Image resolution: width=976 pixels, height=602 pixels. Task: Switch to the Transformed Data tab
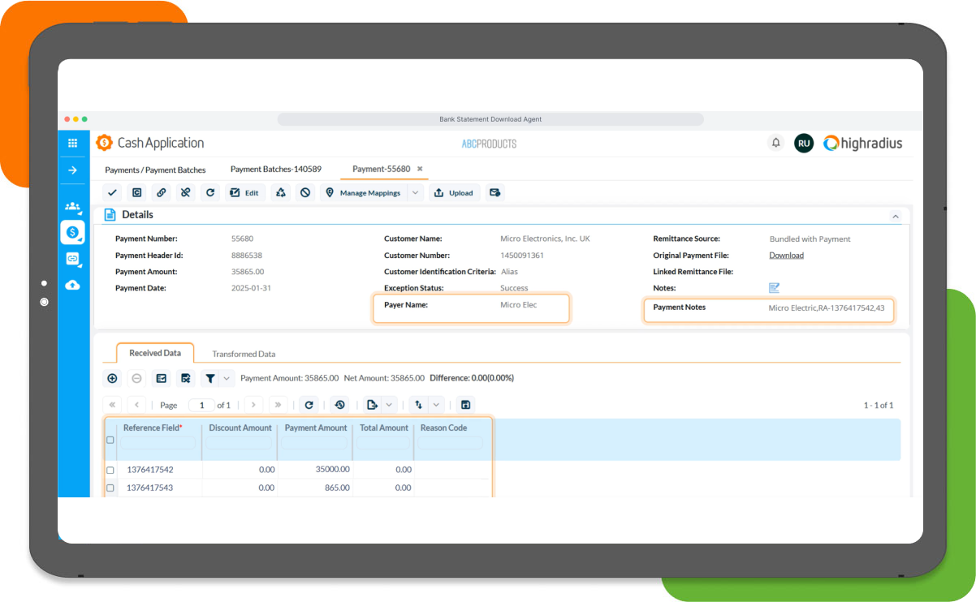244,354
